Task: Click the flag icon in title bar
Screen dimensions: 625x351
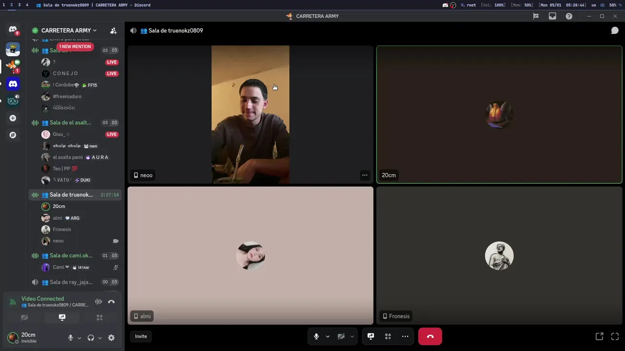Action: pos(536,16)
